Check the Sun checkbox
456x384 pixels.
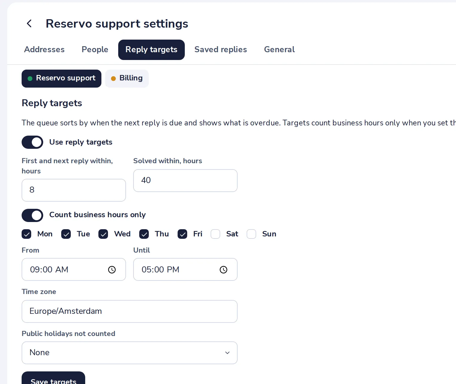(251, 234)
